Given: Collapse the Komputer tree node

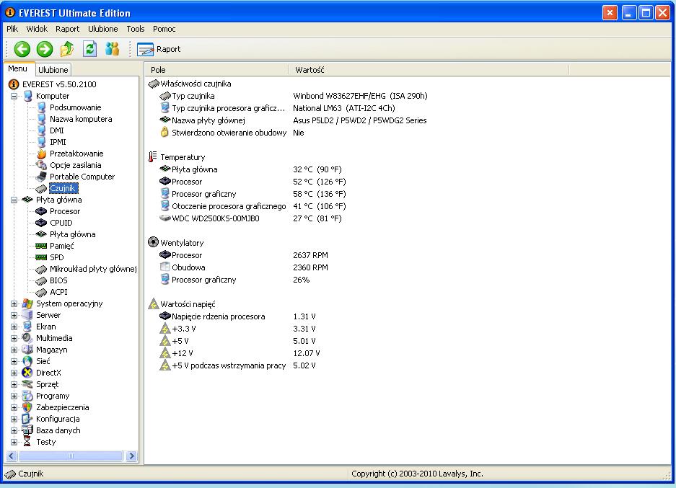Looking at the screenshot, I should pos(14,96).
